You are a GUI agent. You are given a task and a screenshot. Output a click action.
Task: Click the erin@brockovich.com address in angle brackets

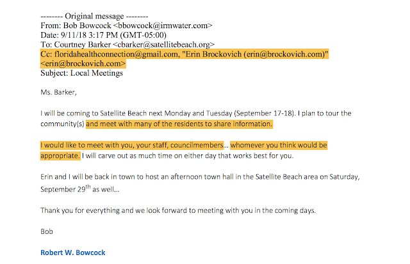83,63
